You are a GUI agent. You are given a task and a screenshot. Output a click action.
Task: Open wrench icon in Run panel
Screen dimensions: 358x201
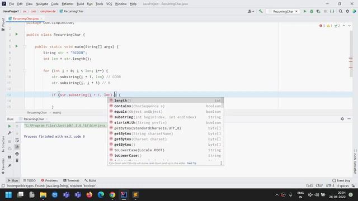[10, 133]
